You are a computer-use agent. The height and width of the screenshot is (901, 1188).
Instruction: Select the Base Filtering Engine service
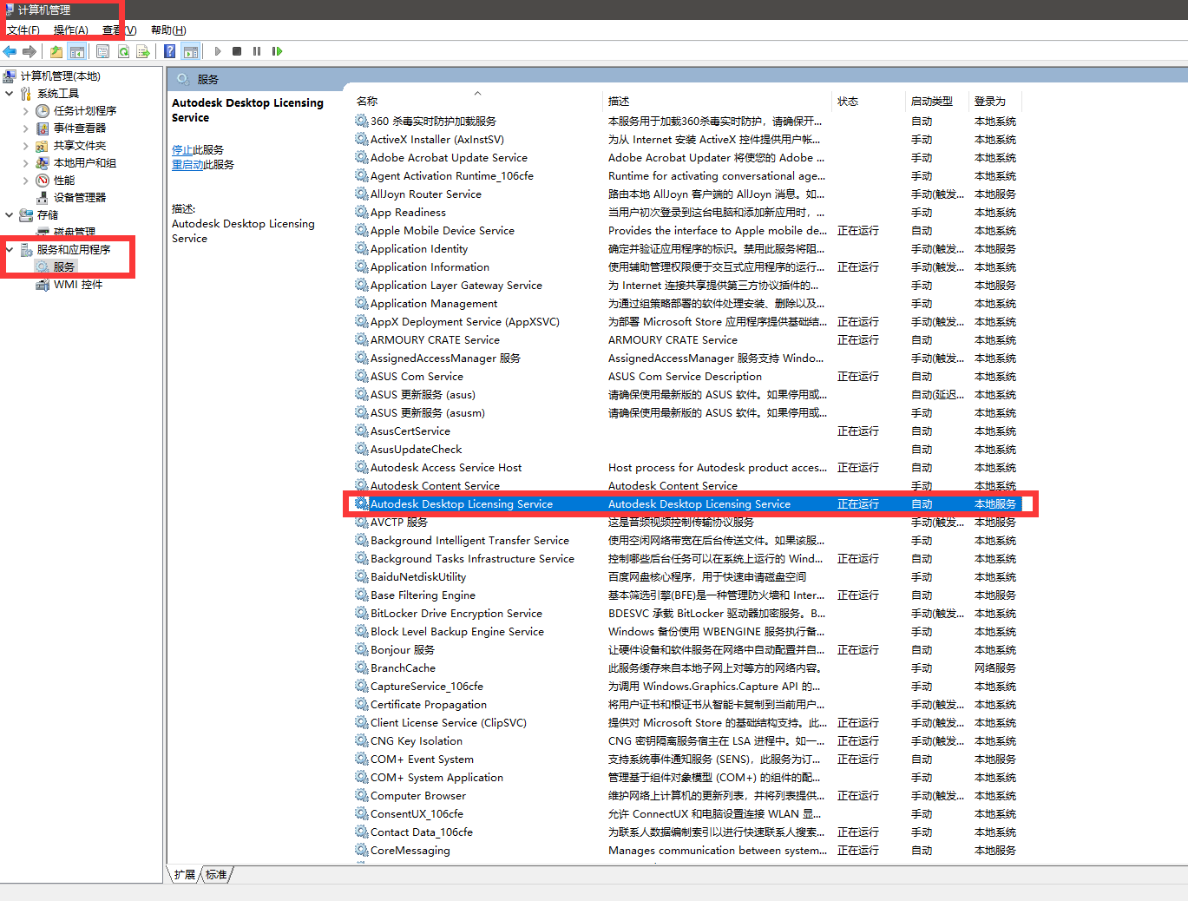tap(688, 595)
